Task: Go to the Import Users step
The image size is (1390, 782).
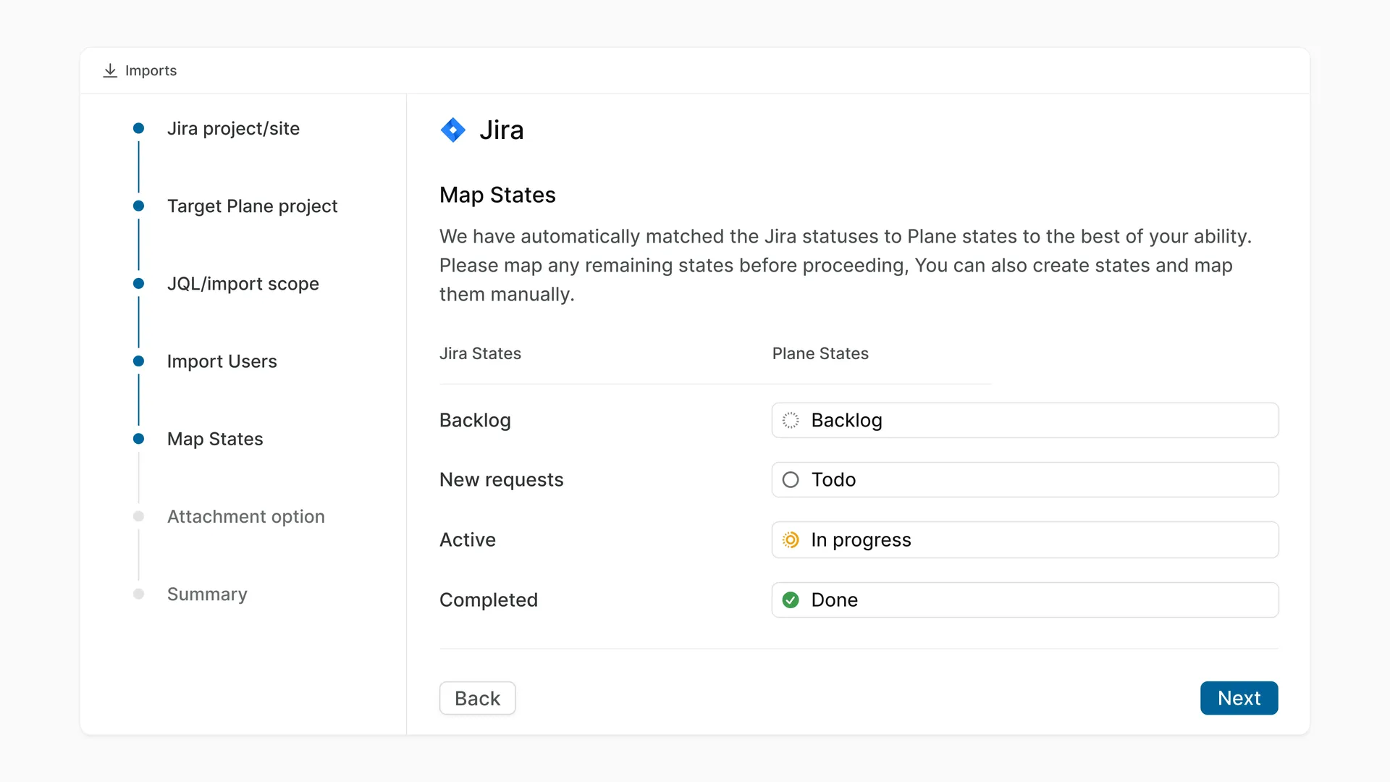Action: click(x=222, y=361)
